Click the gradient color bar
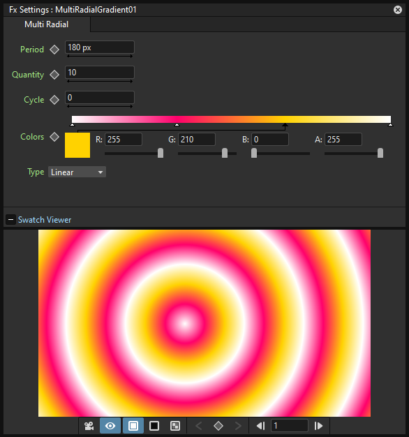 pos(231,119)
